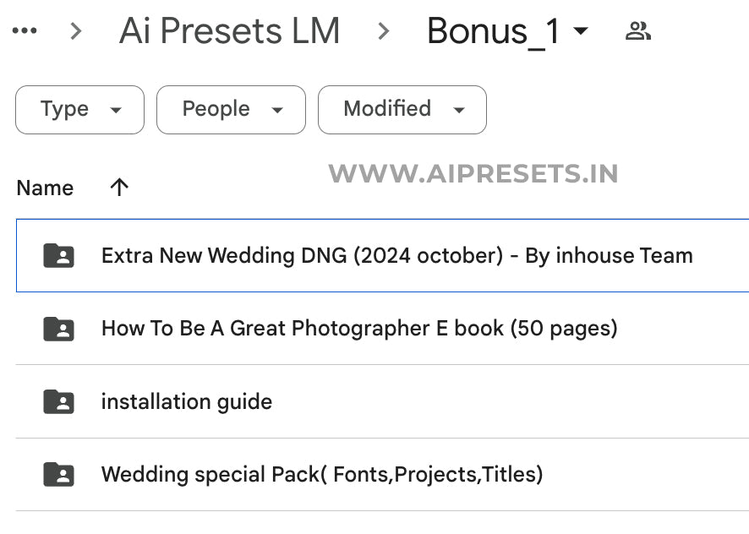
Task: Select How To Be A Great Photographer E book
Action: pyautogui.click(x=359, y=329)
